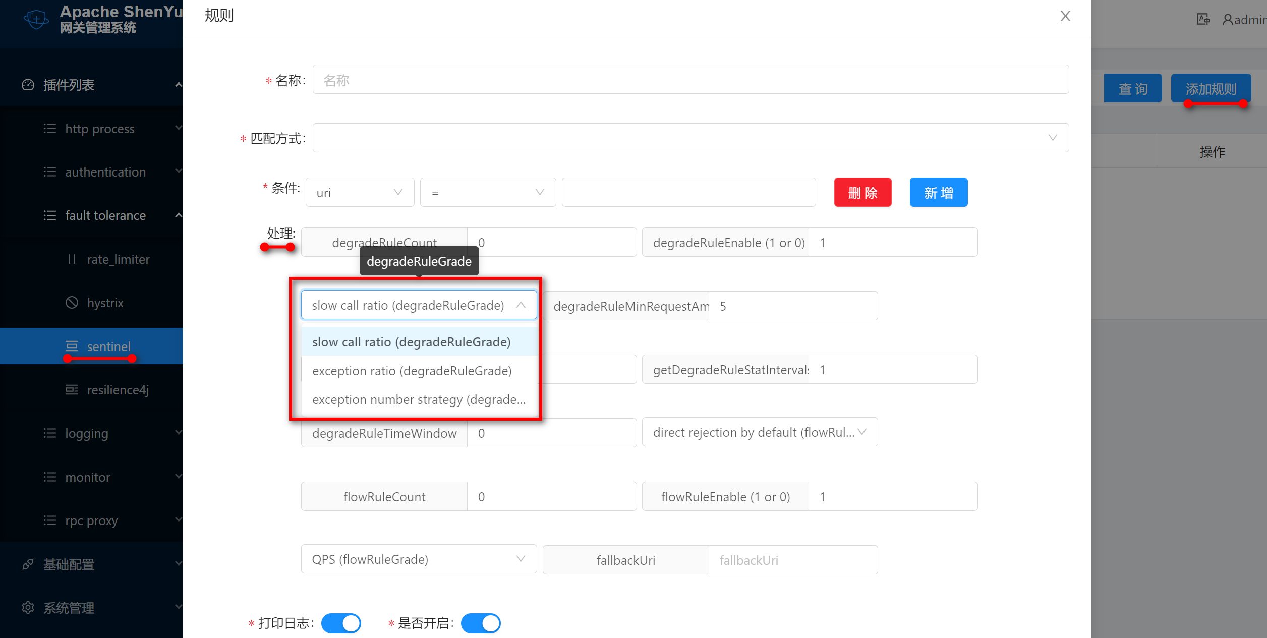Click the red 删除 button

[x=862, y=193]
